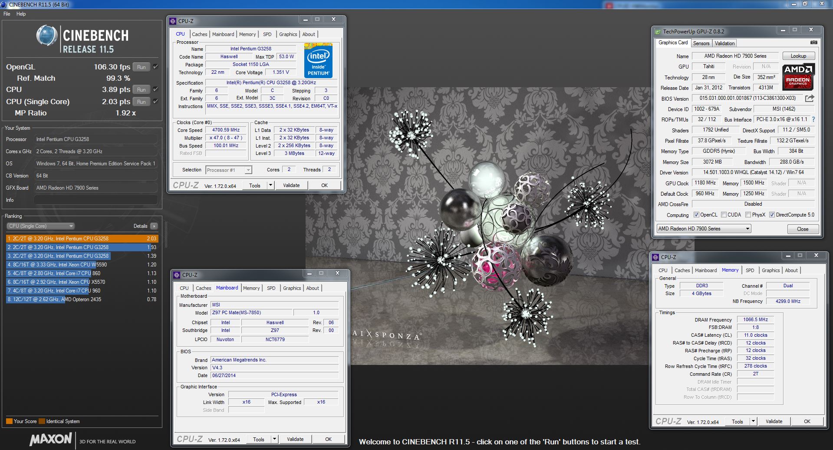Select ranking row AMD Opteron 2435
Image resolution: width=833 pixels, height=450 pixels.
82,299
